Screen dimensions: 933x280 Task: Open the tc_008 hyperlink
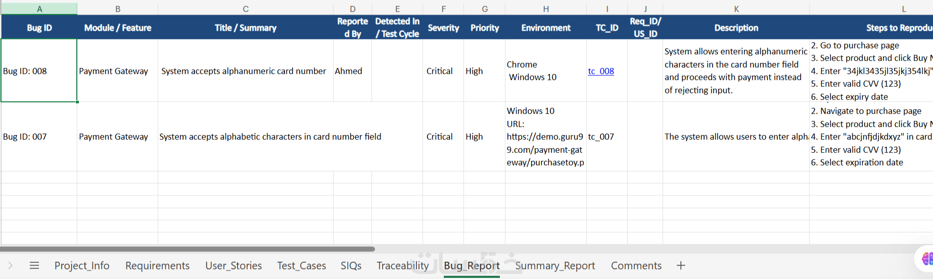click(x=601, y=71)
